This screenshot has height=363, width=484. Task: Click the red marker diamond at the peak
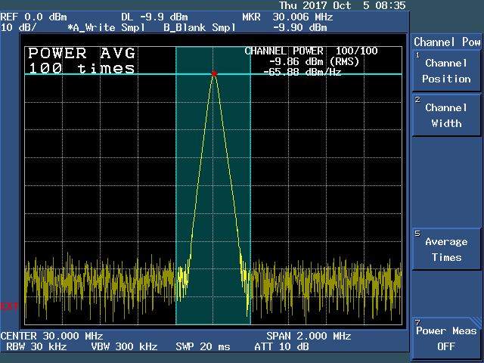coord(214,73)
